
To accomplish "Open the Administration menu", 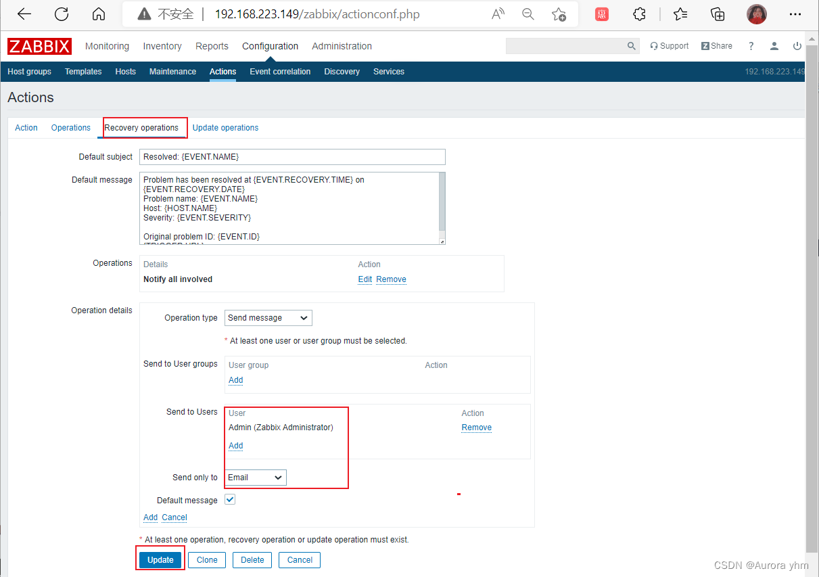I will coord(342,46).
